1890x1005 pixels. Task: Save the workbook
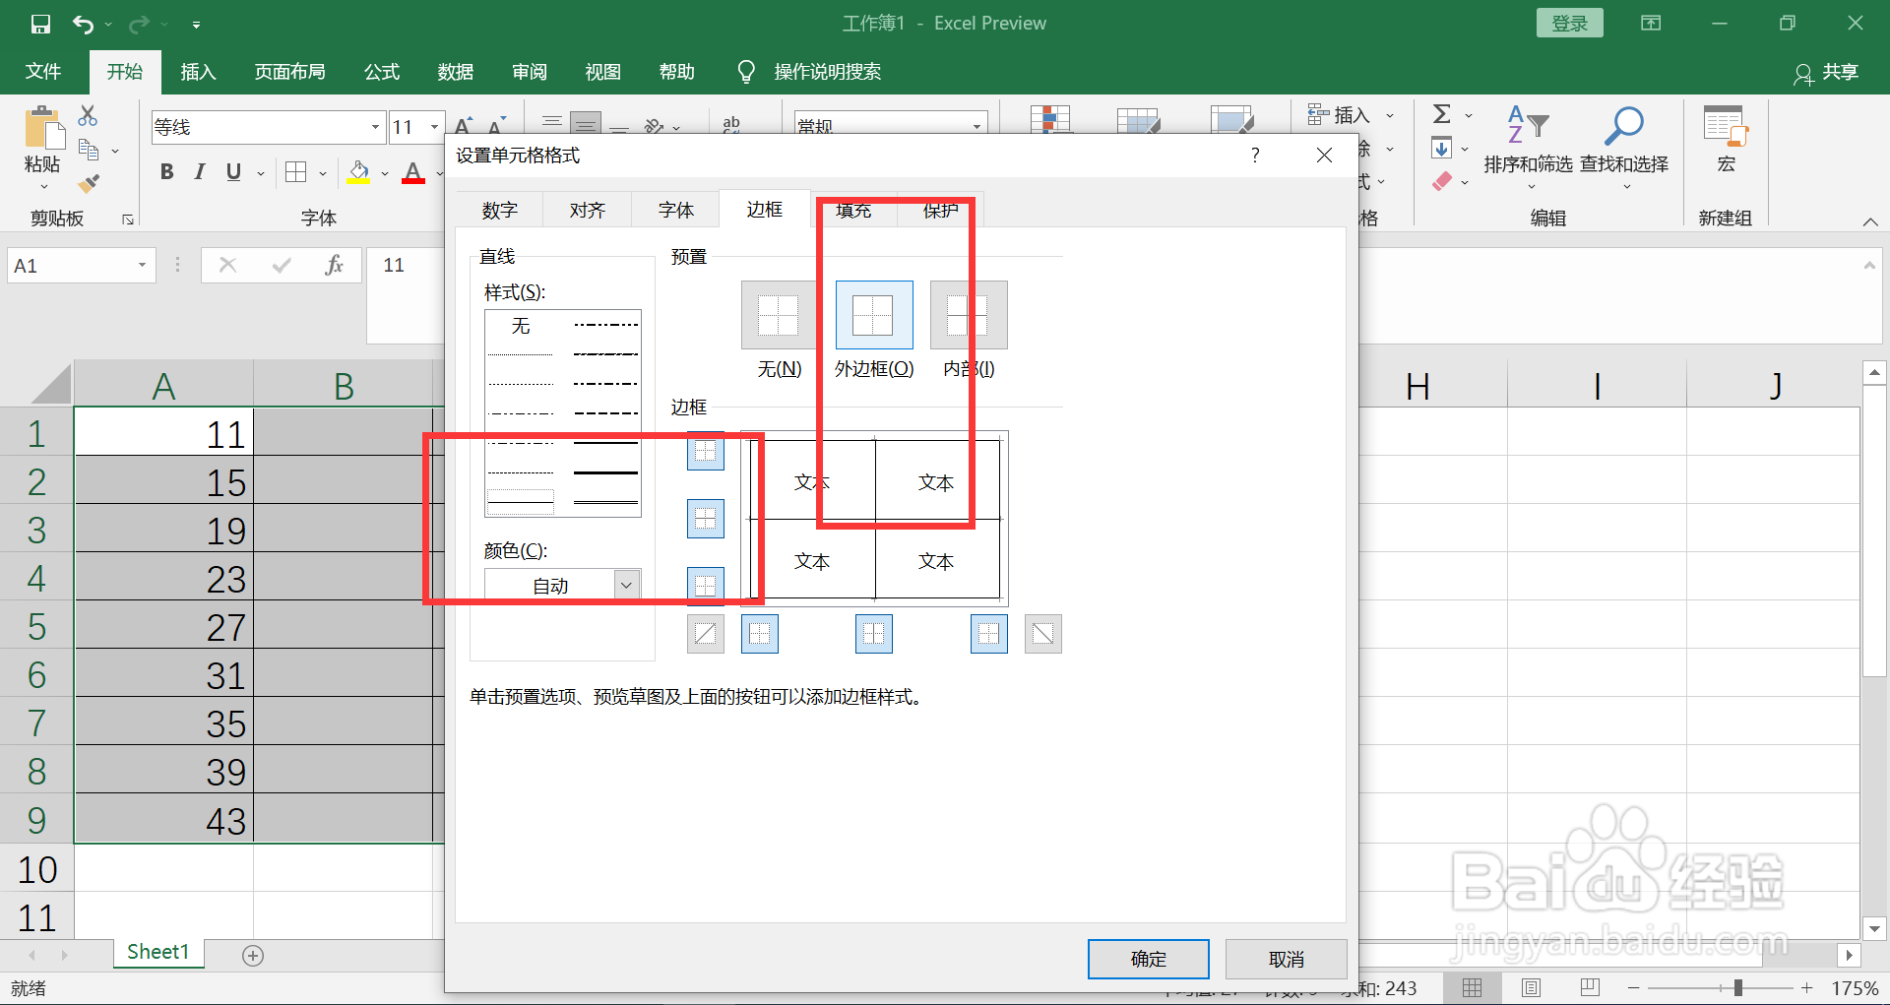click(39, 24)
